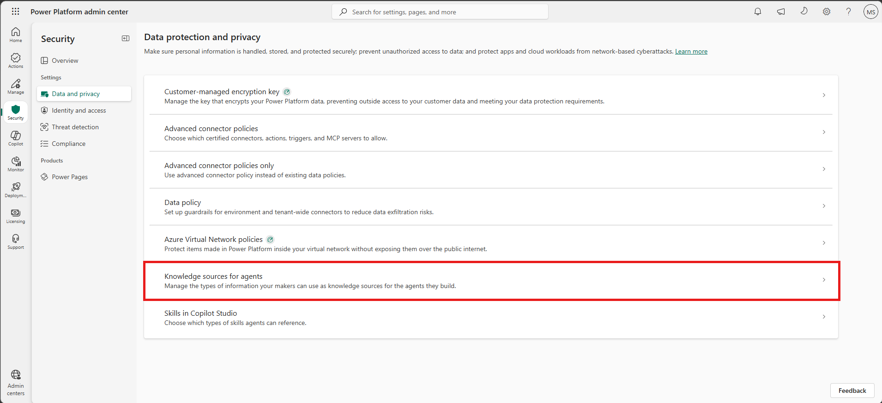Viewport: 882px width, 403px height.
Task: Go to Home in left rail
Action: click(x=16, y=35)
